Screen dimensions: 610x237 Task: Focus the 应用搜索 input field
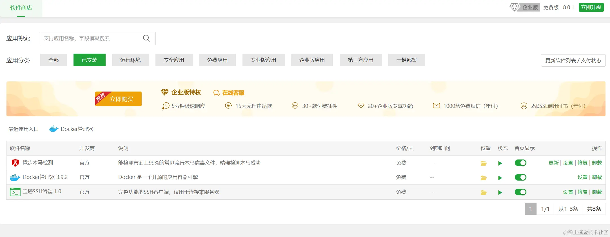pyautogui.click(x=98, y=38)
